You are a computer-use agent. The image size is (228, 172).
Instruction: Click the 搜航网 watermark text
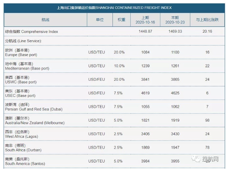[211, 159]
